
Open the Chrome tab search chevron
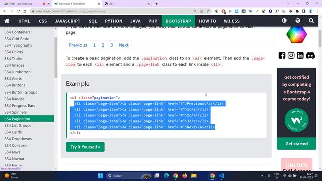pos(288,4)
